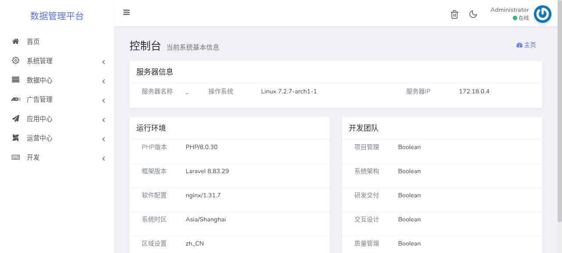562x253 pixels.
Task: Click the Linux 7.2.7-arch1-1 value
Action: [289, 92]
